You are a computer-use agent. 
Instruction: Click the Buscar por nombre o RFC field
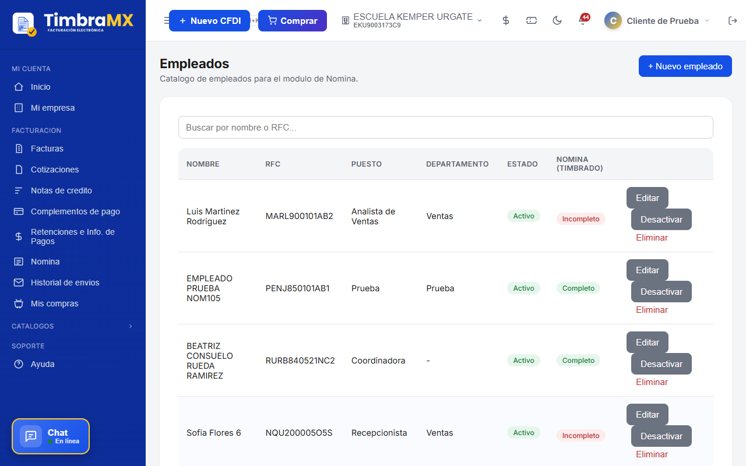pyautogui.click(x=446, y=127)
